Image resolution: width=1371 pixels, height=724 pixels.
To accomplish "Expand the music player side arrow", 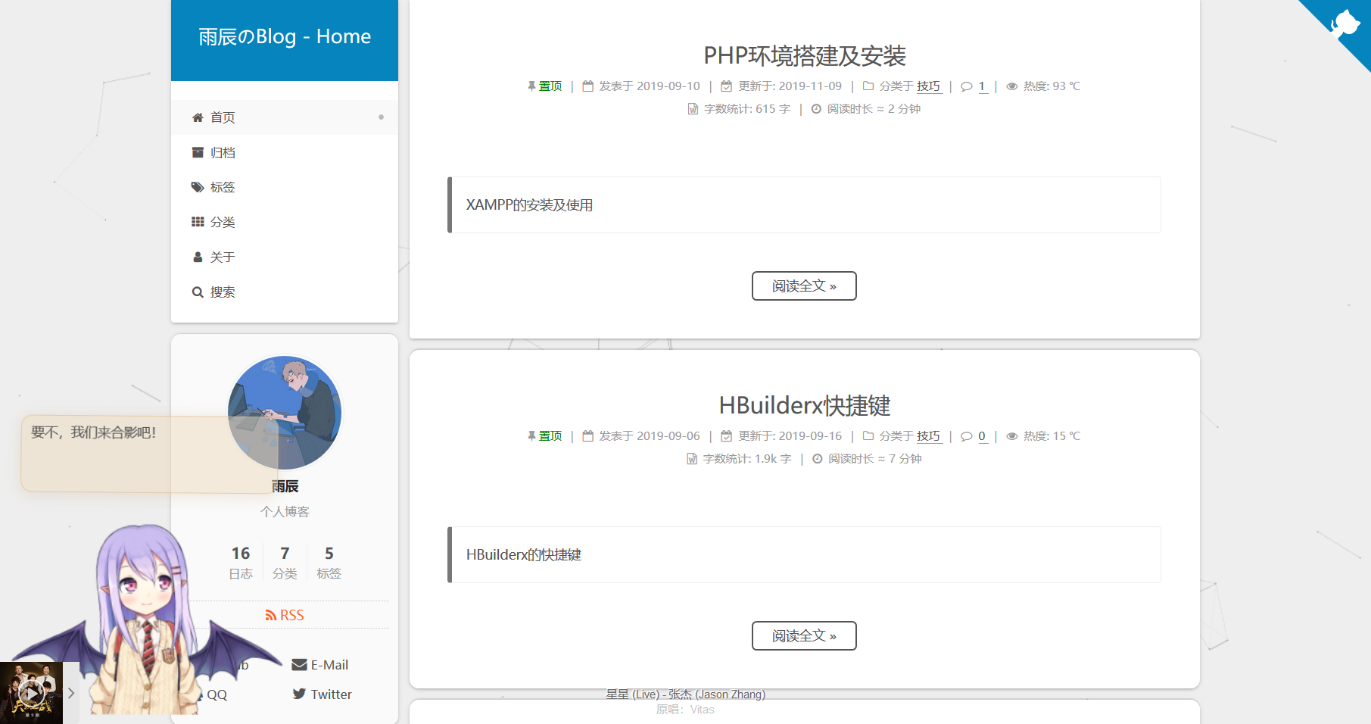I will 71,693.
